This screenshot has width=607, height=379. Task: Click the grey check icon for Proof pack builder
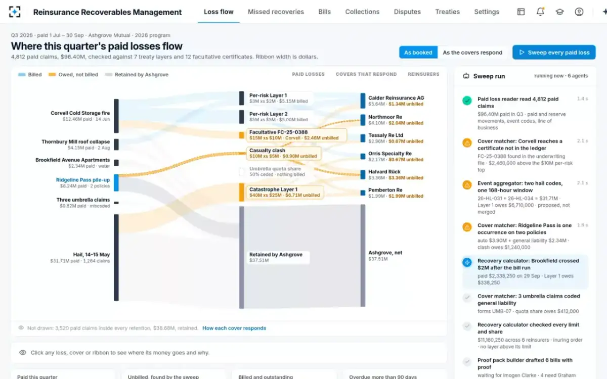467,361
